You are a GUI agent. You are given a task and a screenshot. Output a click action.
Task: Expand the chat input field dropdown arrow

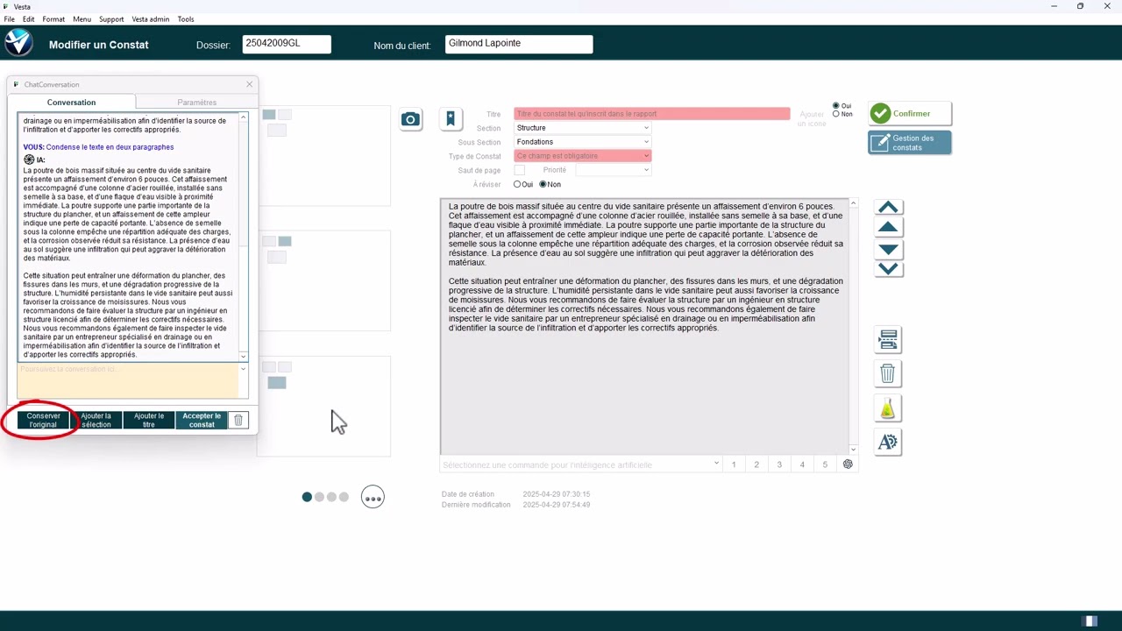[243, 369]
